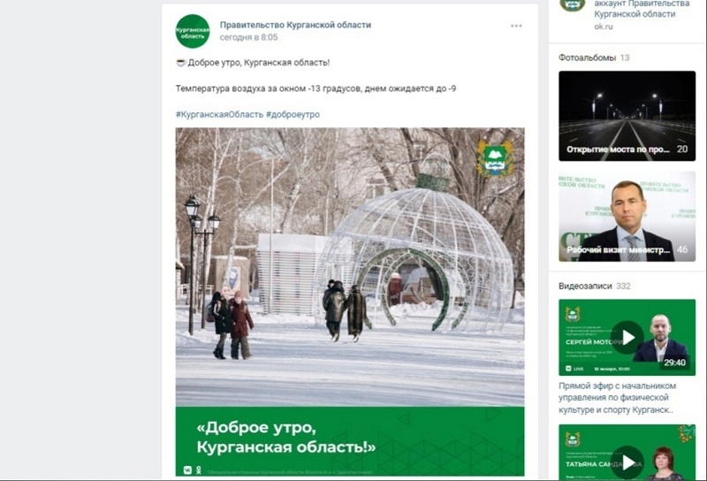Open the ok.ru link in sidebar
This screenshot has height=481, width=707.
click(604, 27)
